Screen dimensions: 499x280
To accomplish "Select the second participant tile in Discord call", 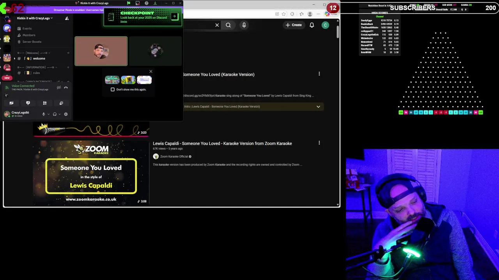I will click(155, 51).
